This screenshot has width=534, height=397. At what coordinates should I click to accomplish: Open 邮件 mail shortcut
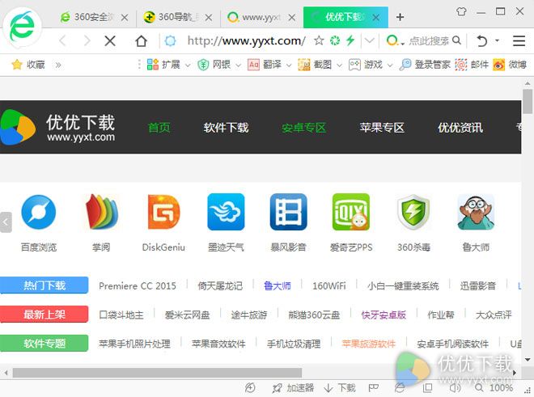(472, 65)
